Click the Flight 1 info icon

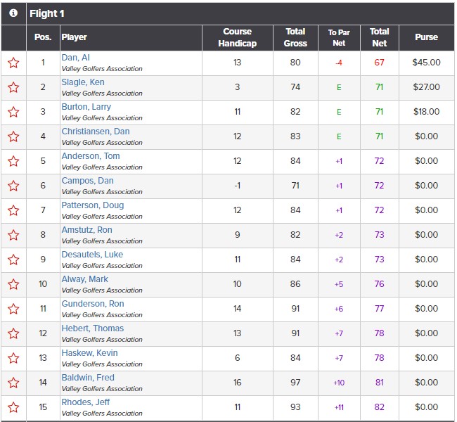13,13
